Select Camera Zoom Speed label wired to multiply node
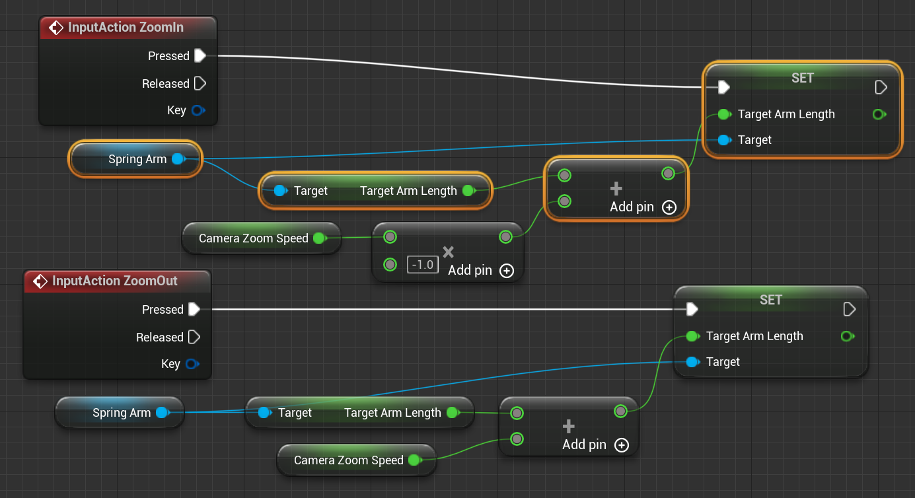 point(254,238)
